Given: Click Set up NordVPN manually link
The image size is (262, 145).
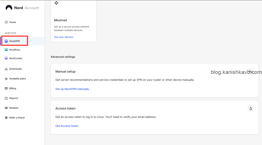Looking at the screenshot, I should tap(72, 89).
